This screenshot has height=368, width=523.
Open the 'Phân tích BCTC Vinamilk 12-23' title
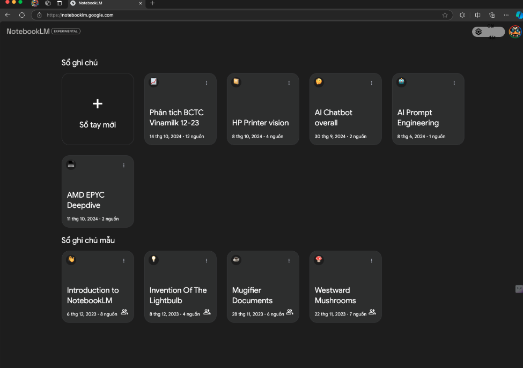point(176,117)
